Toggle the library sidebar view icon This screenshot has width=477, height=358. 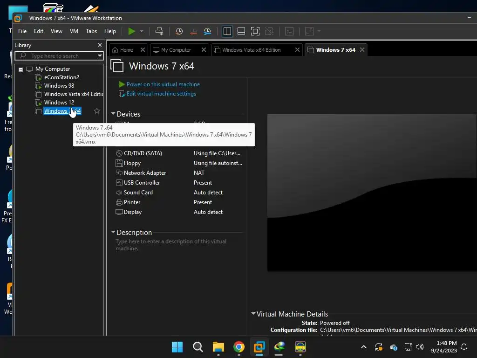point(227,31)
